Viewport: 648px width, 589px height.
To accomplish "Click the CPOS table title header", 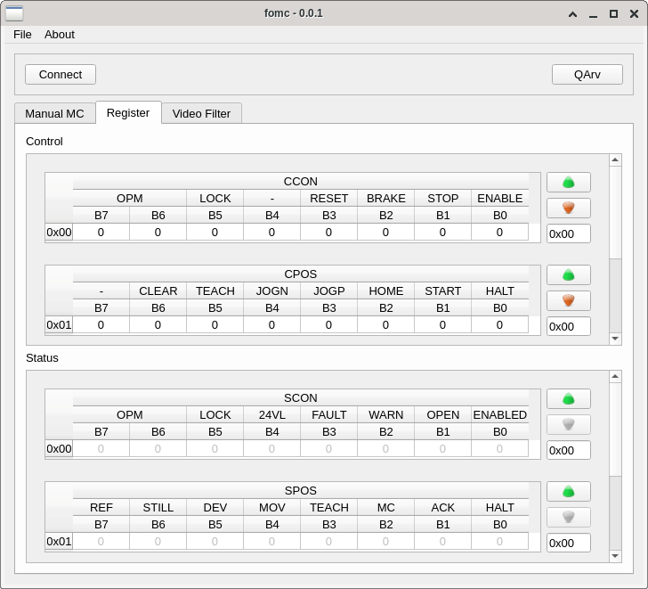I will click(x=301, y=274).
